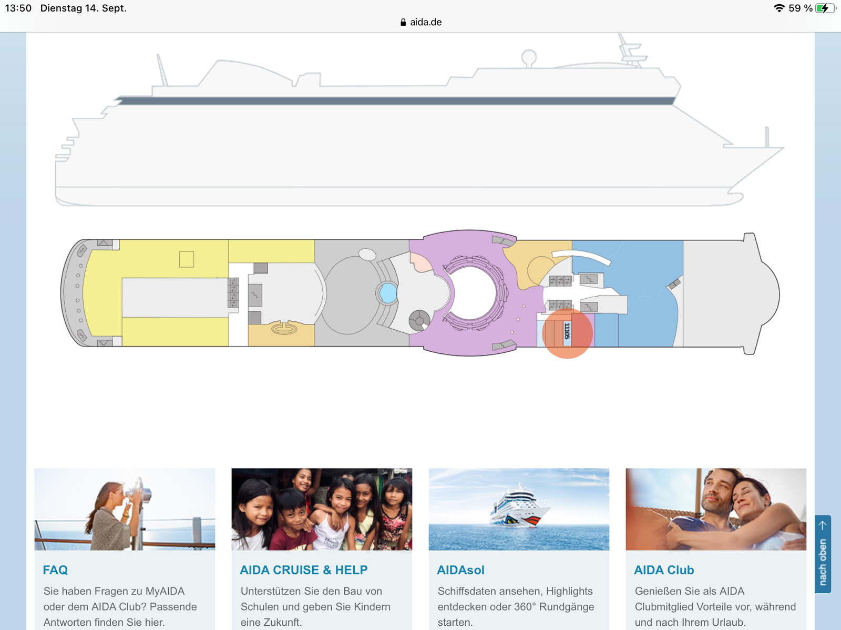Open the FAQ link

tap(55, 570)
